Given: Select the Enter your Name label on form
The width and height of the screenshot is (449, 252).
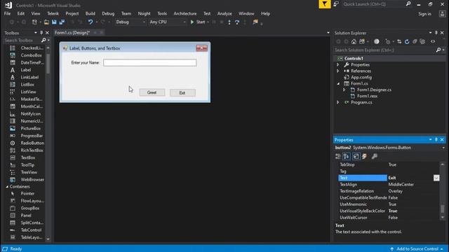Looking at the screenshot, I should pos(86,63).
